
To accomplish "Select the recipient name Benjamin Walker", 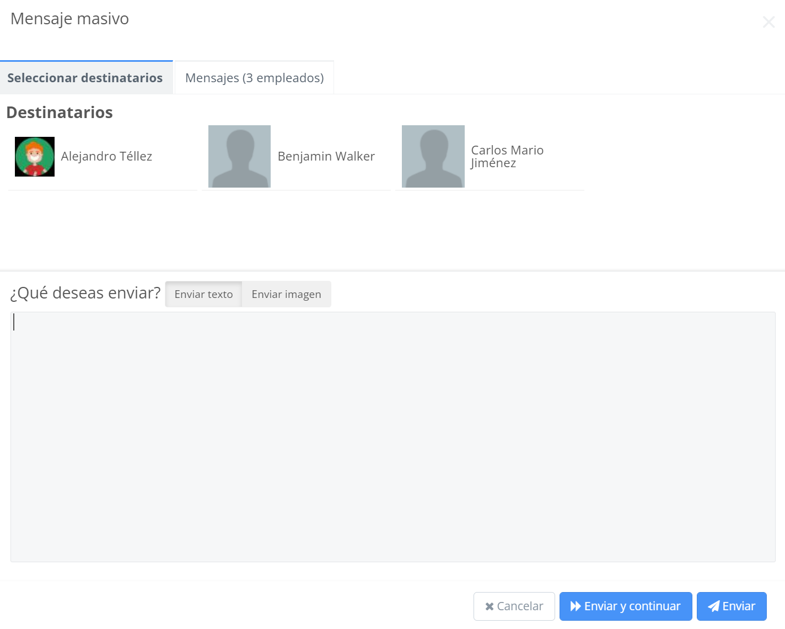I will pyautogui.click(x=326, y=157).
